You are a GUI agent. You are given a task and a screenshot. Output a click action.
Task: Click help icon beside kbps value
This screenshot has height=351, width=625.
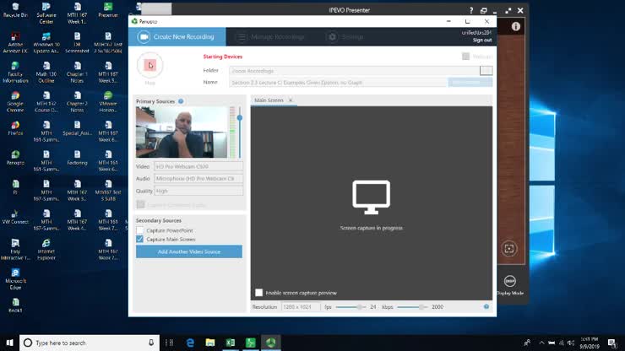[486, 306]
